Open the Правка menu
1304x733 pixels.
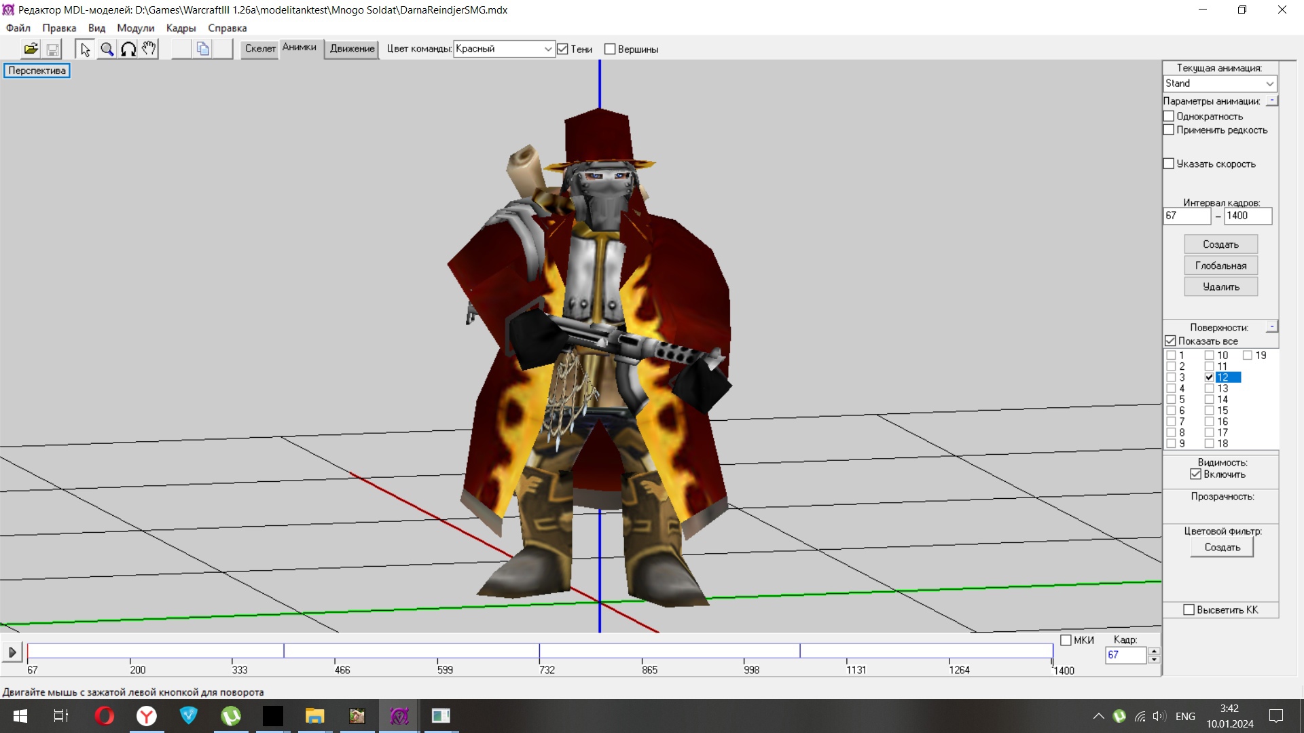59,28
